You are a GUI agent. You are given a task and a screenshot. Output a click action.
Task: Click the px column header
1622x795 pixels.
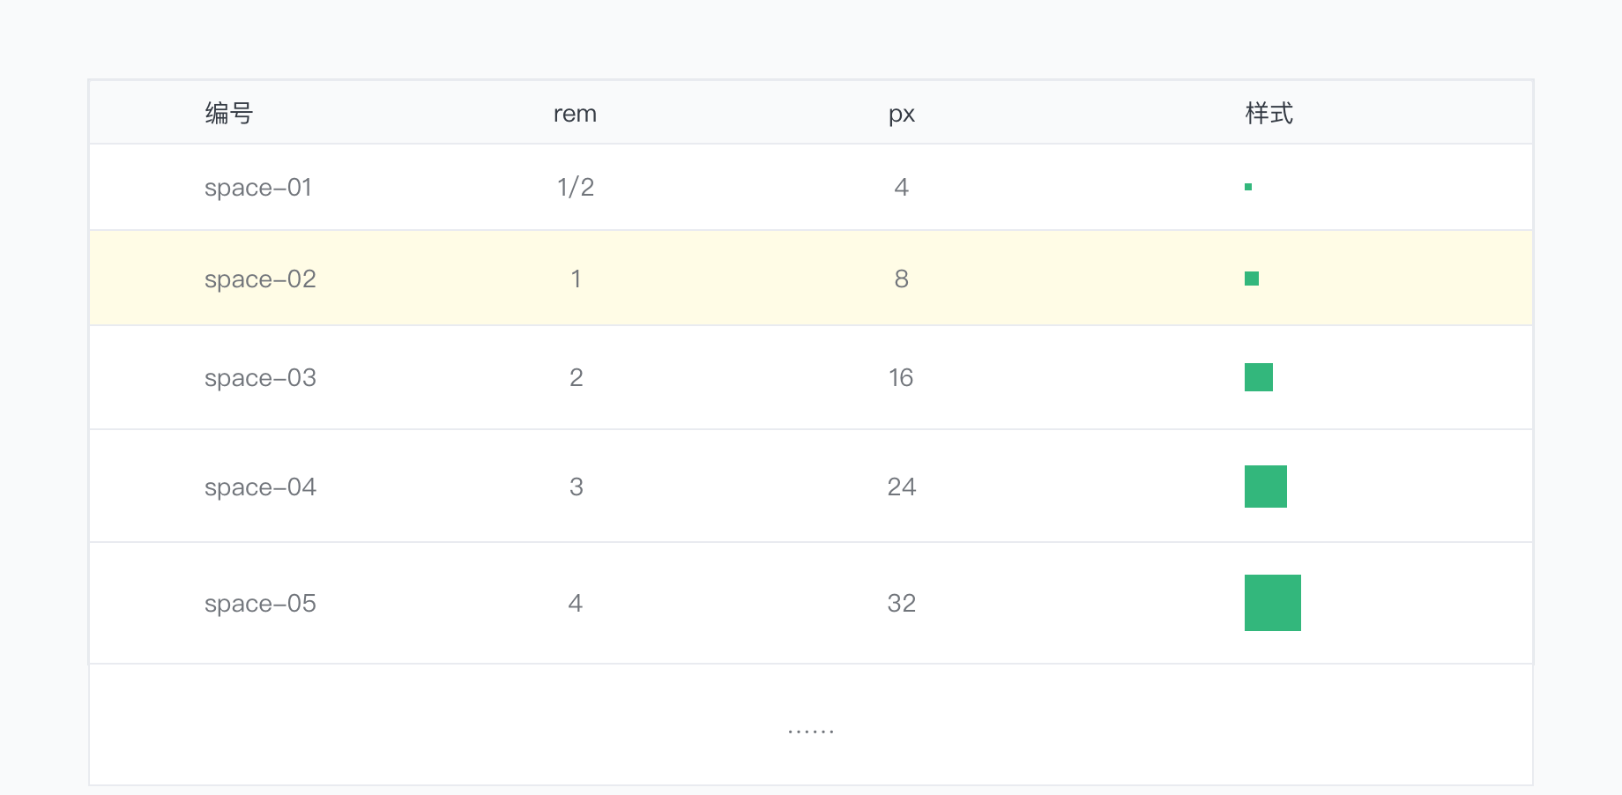pyautogui.click(x=902, y=115)
